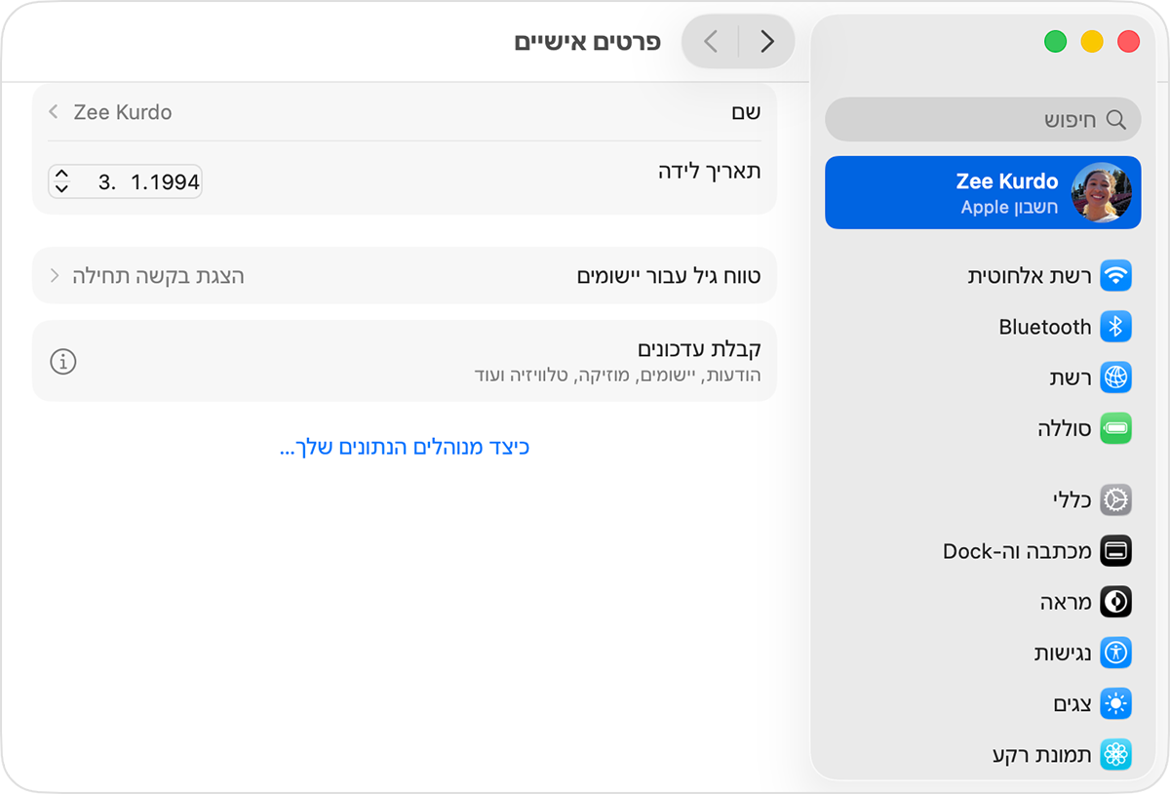
Task: Click the Appearance (מראה) icon
Action: point(1114,602)
